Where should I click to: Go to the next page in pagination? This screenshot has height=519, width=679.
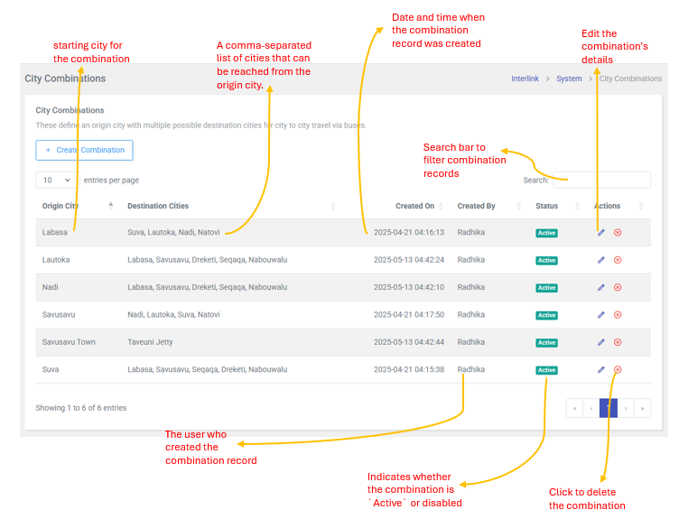coord(626,408)
